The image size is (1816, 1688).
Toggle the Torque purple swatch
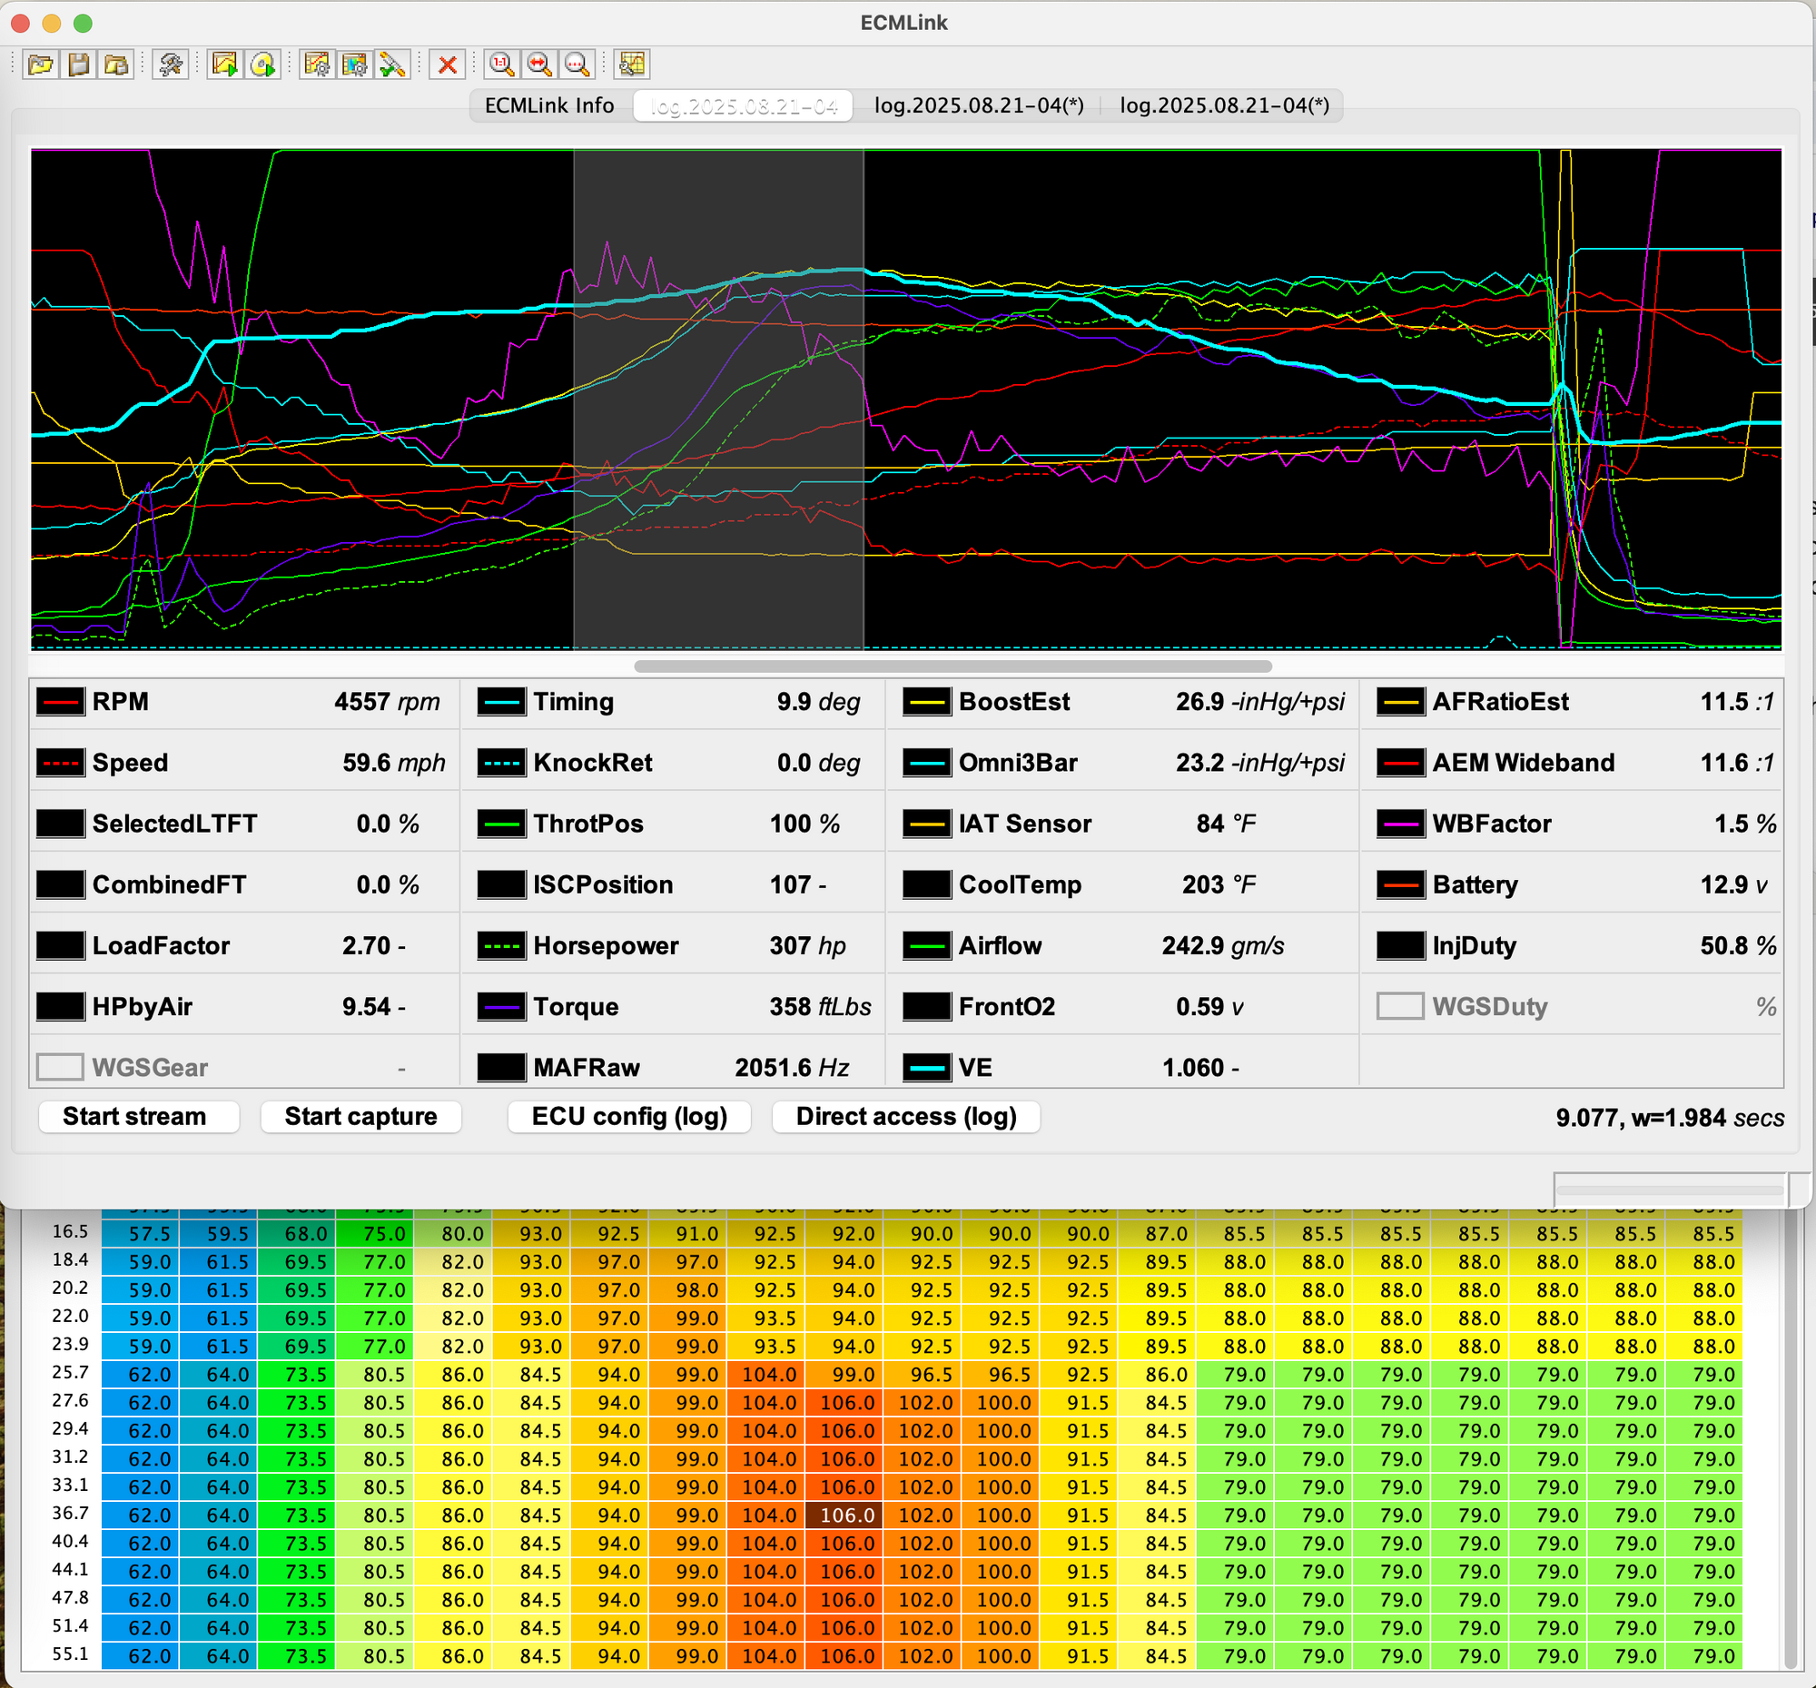[x=501, y=1007]
